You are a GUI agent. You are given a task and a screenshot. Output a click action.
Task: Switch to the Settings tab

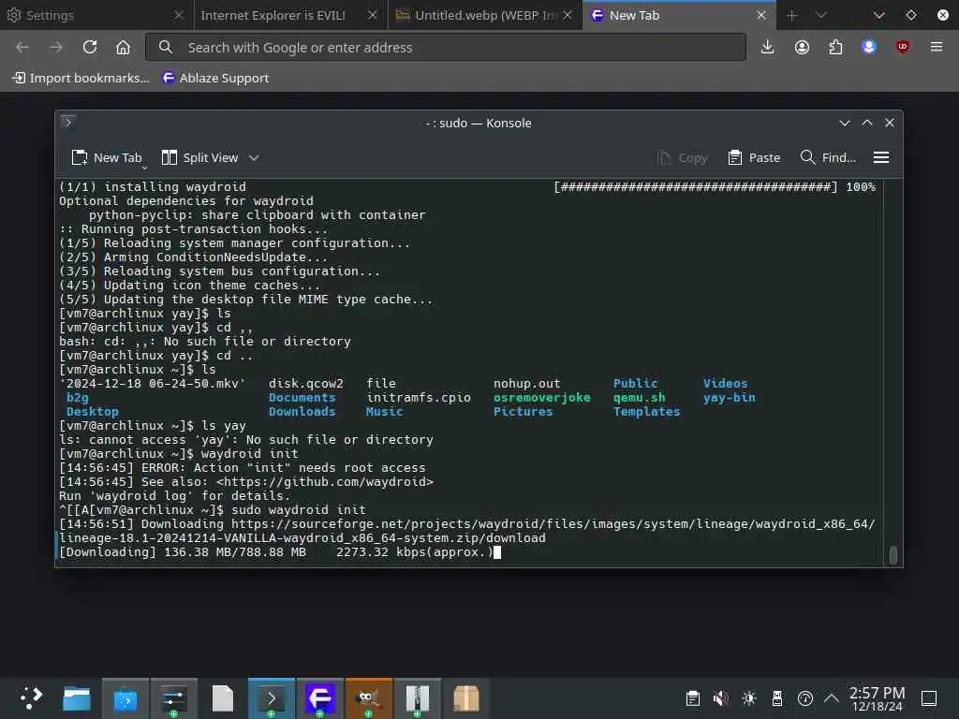tap(96, 15)
